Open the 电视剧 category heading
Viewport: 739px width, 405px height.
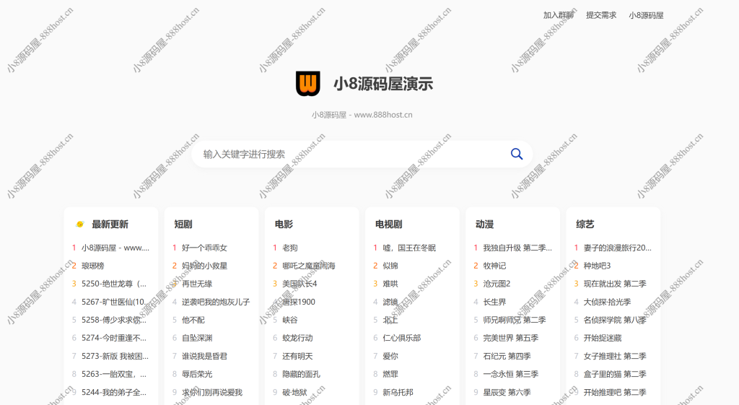pos(389,225)
